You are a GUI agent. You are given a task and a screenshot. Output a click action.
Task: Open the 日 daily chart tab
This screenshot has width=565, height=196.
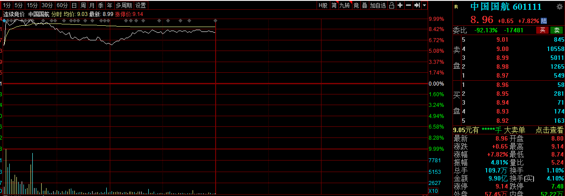click(74, 5)
